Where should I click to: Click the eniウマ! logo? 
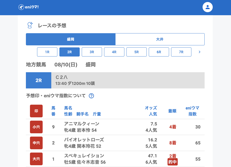28,7
